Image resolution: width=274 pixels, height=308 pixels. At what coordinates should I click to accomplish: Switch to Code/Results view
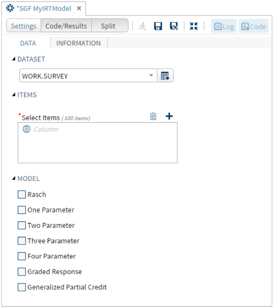[66, 26]
